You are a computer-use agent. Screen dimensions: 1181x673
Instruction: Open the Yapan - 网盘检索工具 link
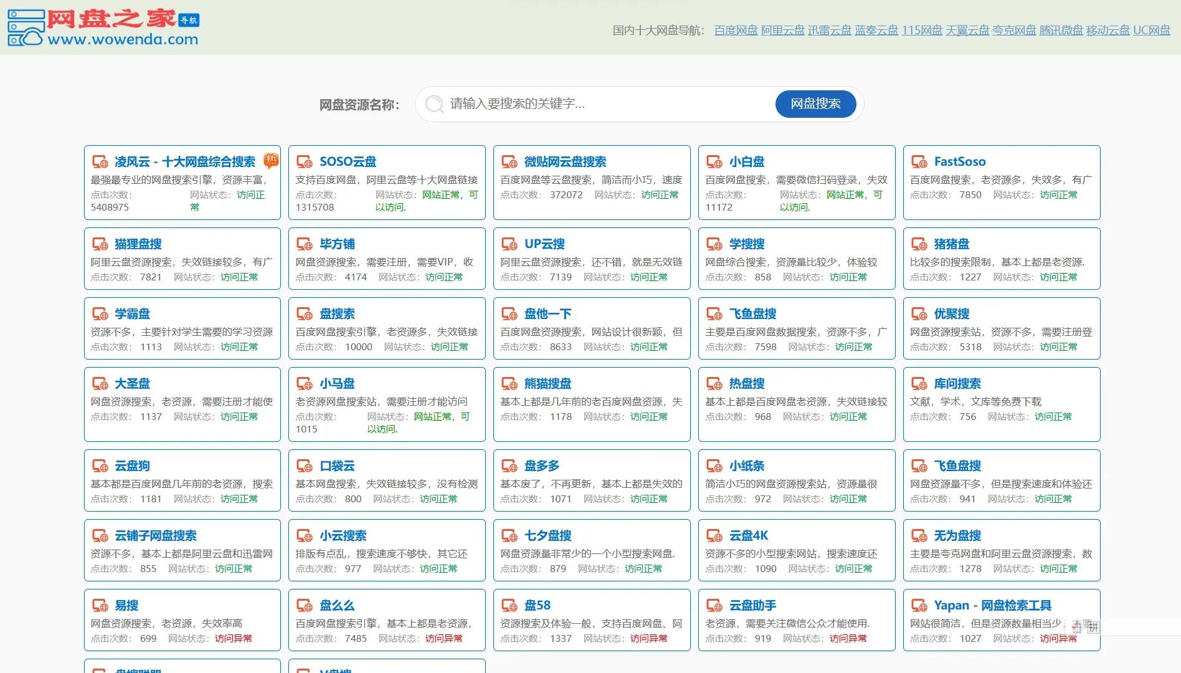point(992,606)
